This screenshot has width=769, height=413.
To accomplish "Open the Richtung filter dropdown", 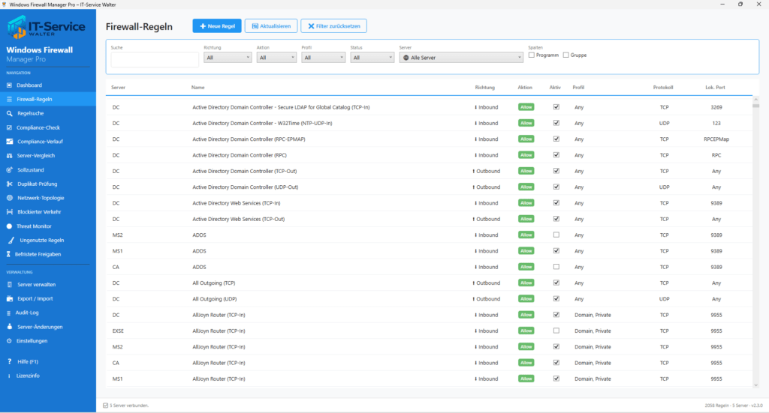I will click(x=228, y=58).
